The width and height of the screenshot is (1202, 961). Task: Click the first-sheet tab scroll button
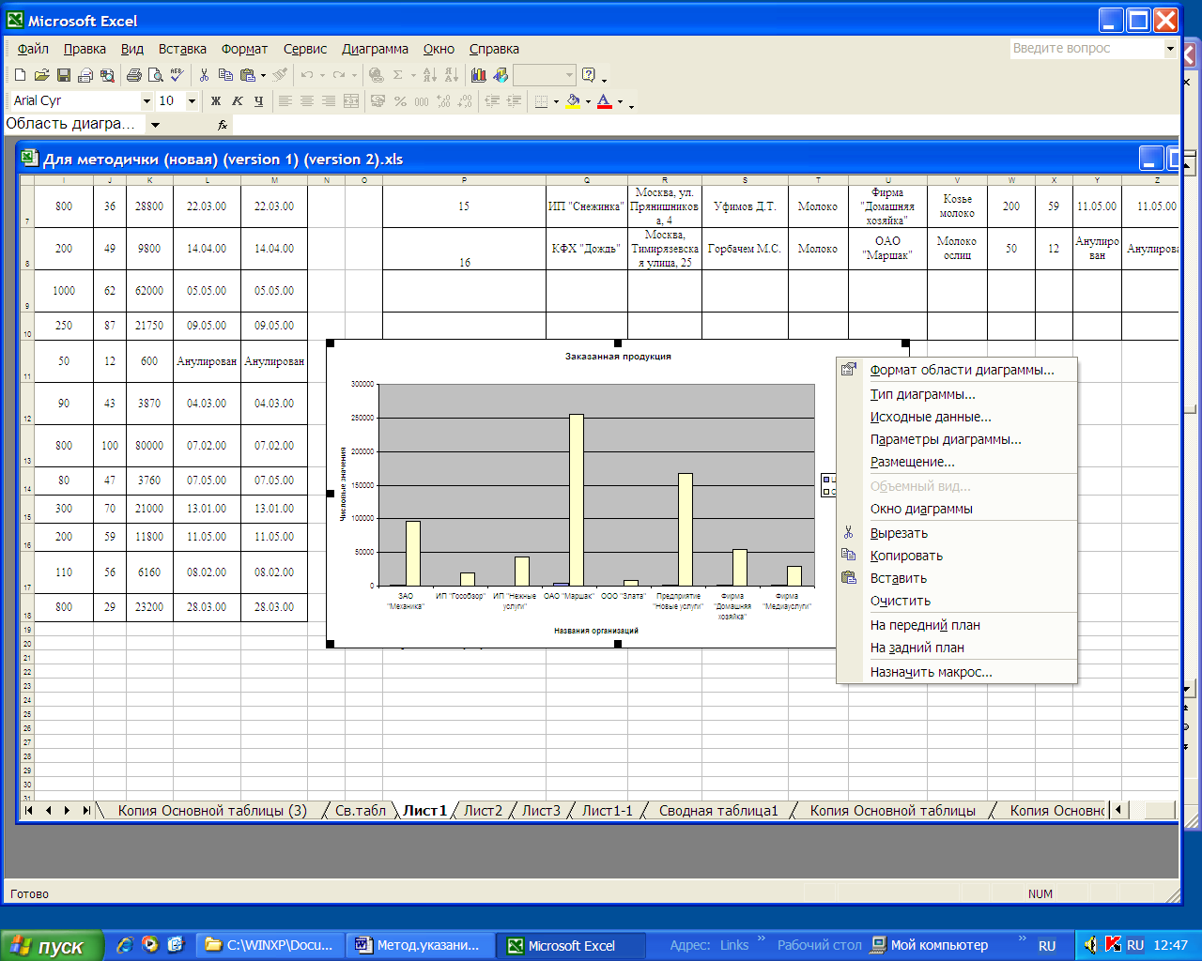point(29,810)
